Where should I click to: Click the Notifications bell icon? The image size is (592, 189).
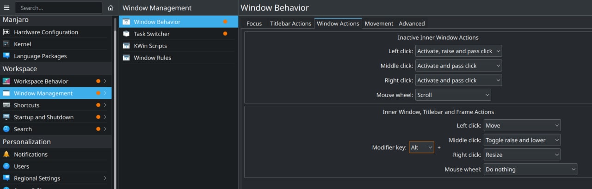click(6, 154)
